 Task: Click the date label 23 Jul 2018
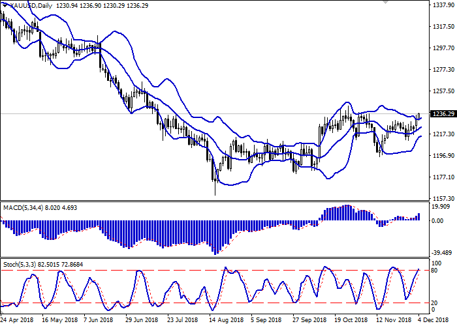[183, 320]
